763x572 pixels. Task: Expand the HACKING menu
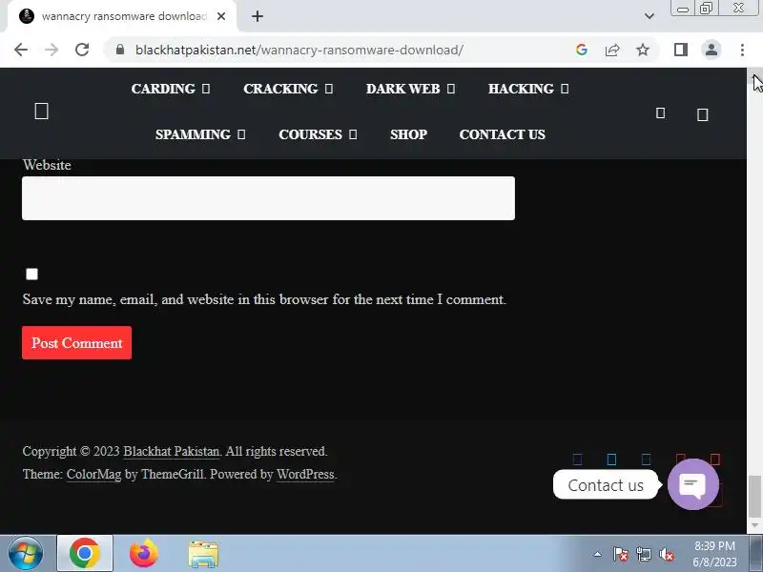pos(528,89)
